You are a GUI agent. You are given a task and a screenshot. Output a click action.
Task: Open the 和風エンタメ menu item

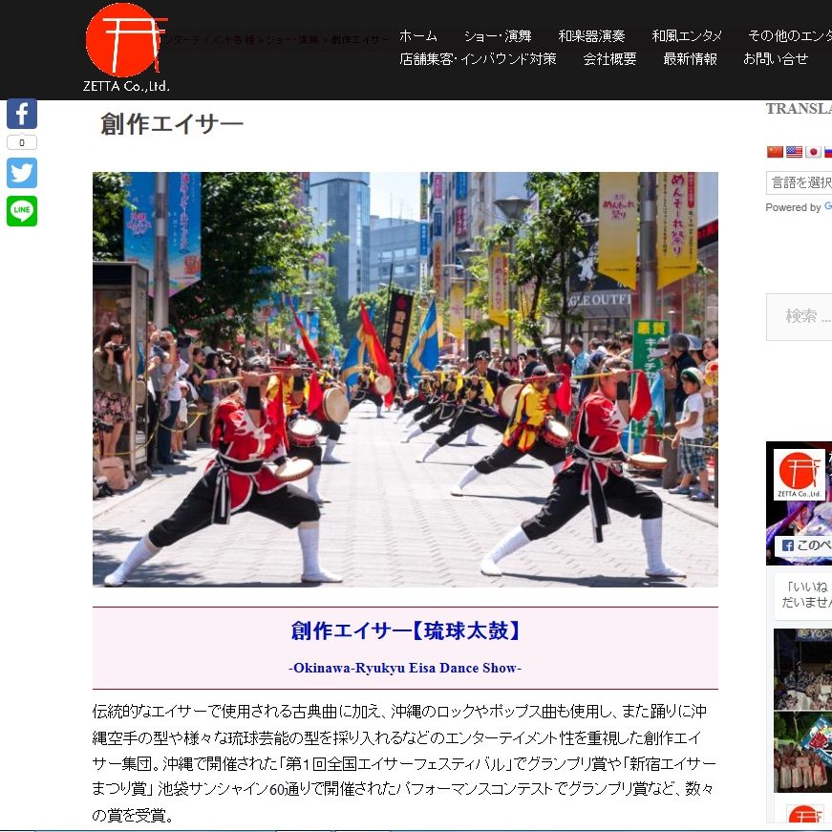pyautogui.click(x=687, y=36)
